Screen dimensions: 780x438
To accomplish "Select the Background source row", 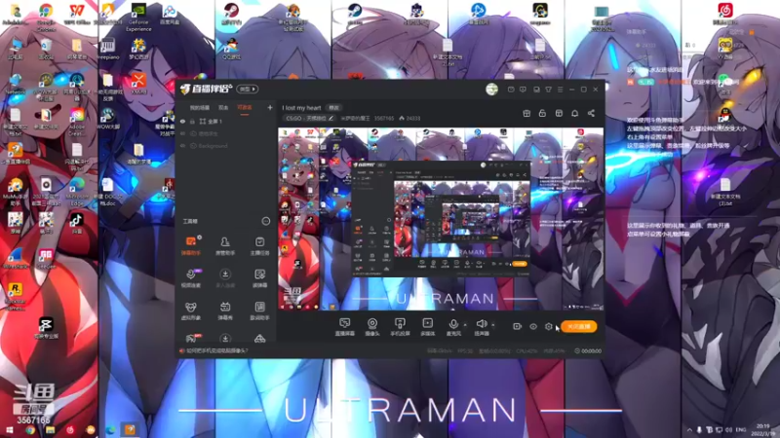I will tap(226, 146).
